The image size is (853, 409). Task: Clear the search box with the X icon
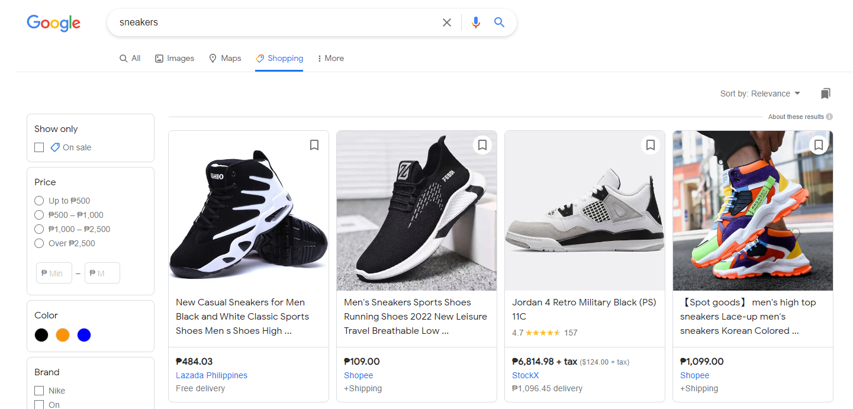(447, 22)
